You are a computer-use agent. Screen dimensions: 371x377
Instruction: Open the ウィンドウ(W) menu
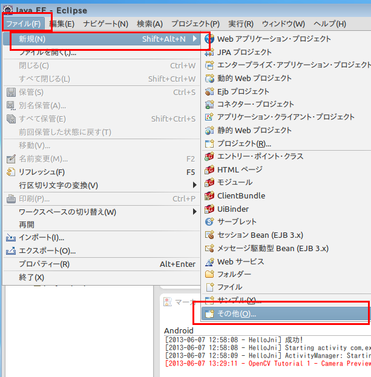[x=283, y=24]
